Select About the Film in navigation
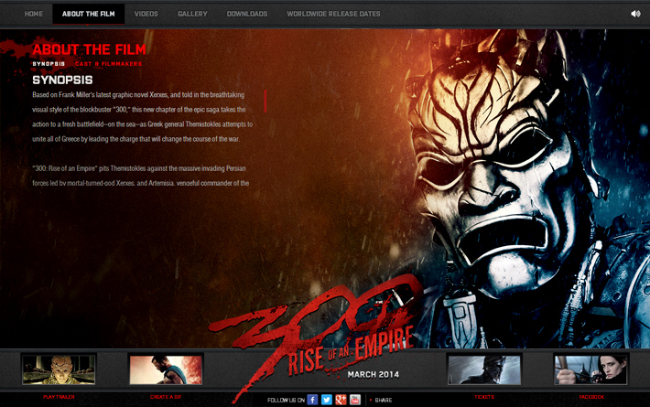The width and height of the screenshot is (650, 407). pos(88,14)
